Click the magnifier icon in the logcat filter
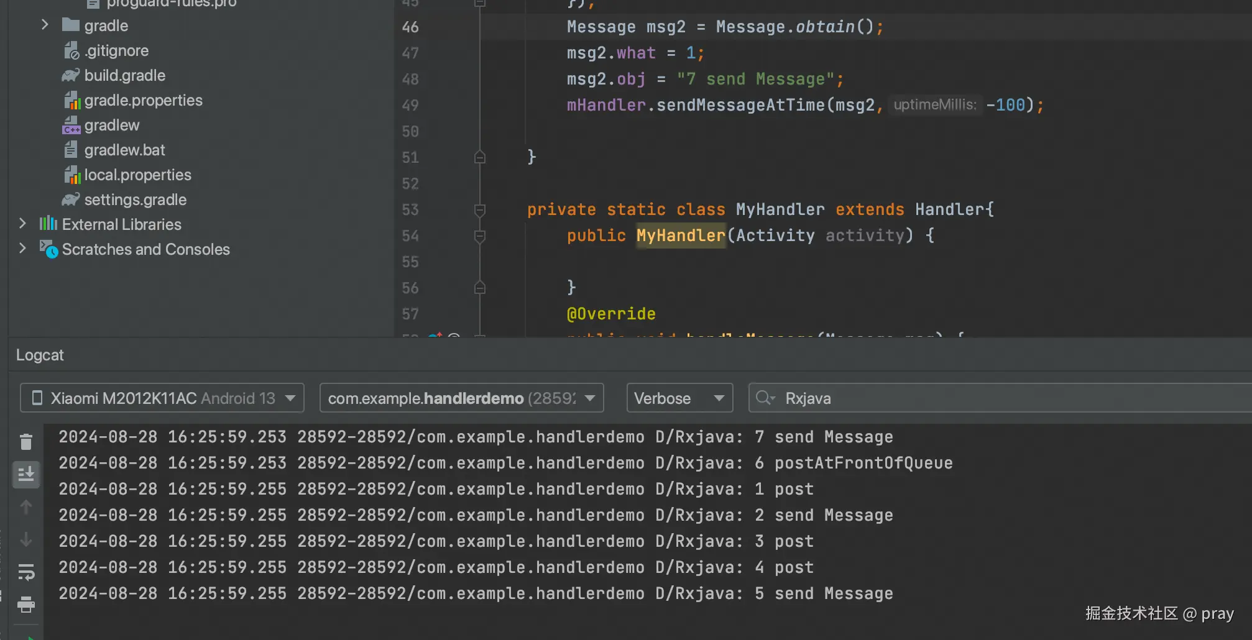The width and height of the screenshot is (1252, 640). point(765,398)
